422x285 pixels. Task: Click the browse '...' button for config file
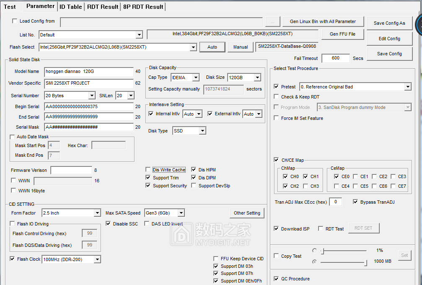pyautogui.click(x=273, y=22)
